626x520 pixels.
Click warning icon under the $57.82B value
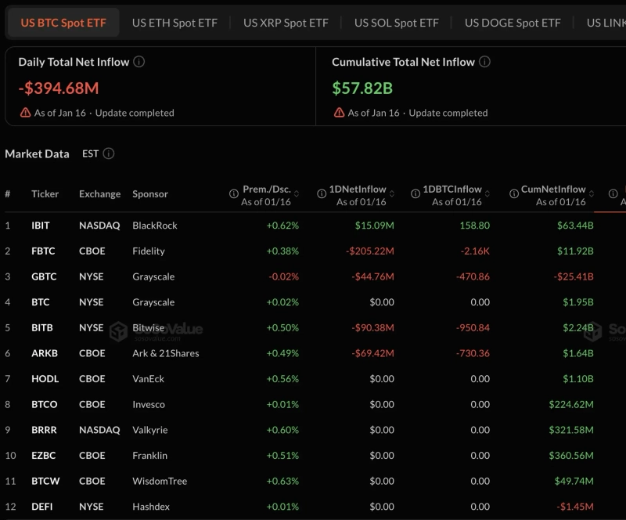click(339, 113)
